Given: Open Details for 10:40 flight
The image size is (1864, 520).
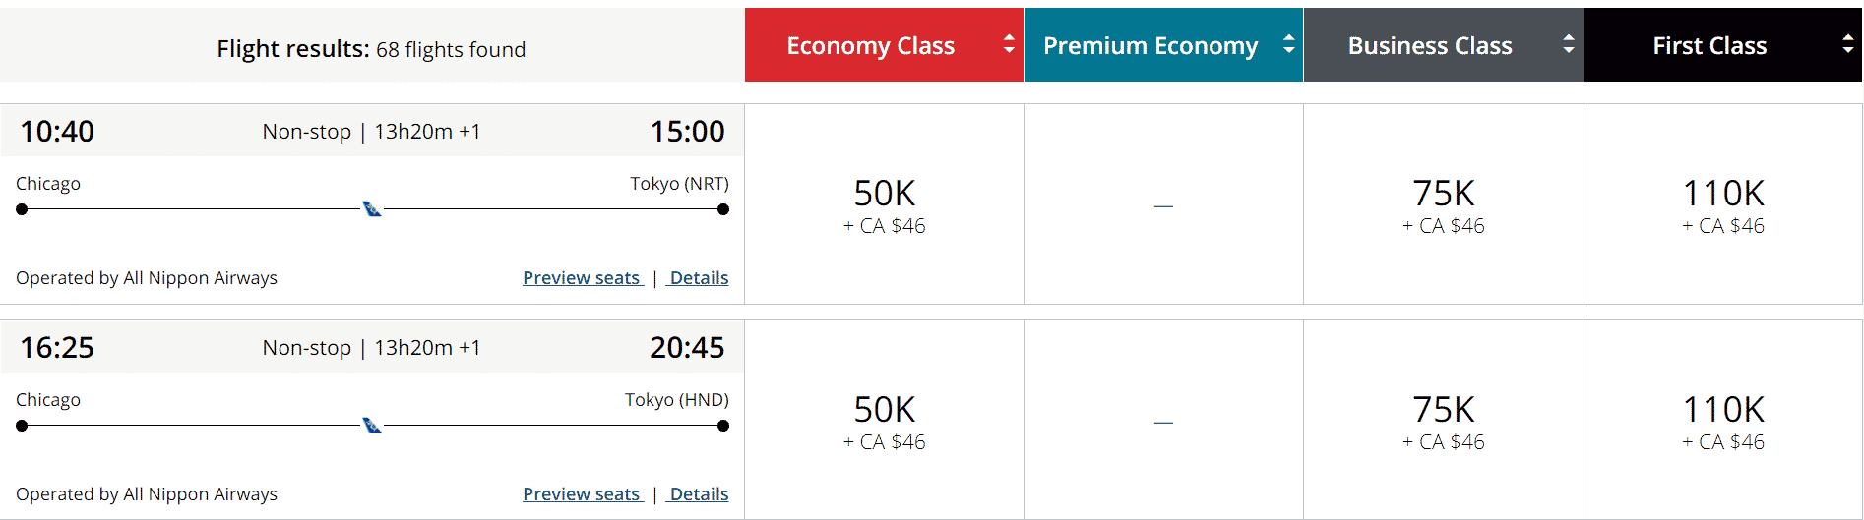Looking at the screenshot, I should pos(699,278).
